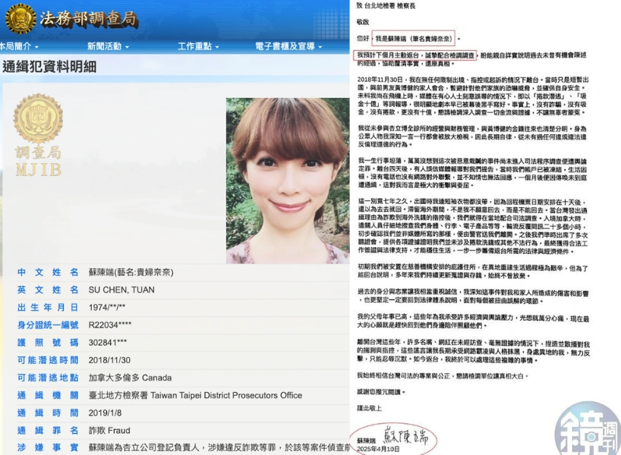
Task: Click the passport number 302841***
Action: tap(108, 342)
